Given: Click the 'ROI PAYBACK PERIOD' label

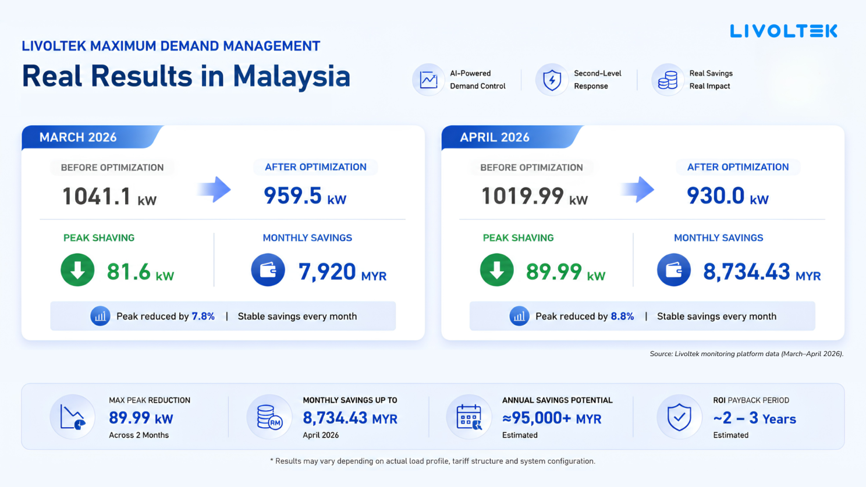Looking at the screenshot, I should point(751,400).
